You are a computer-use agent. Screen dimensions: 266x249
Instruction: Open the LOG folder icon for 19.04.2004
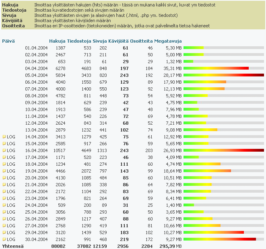point(4,171)
